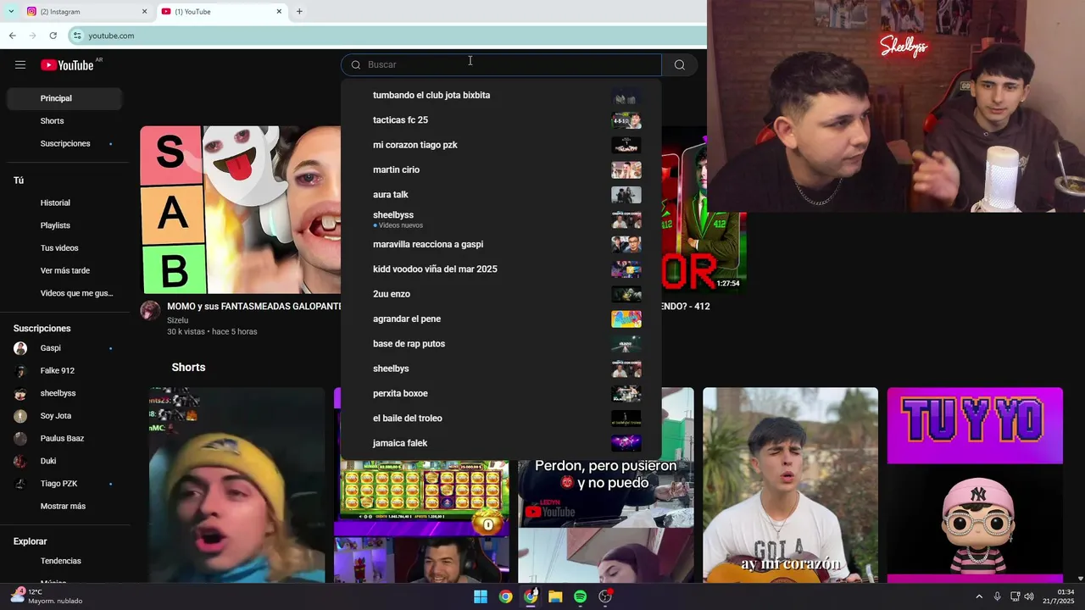Open Suscripciones in the sidebar

(x=64, y=143)
